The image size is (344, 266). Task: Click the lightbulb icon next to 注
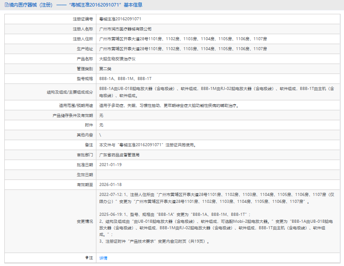coord(87,258)
